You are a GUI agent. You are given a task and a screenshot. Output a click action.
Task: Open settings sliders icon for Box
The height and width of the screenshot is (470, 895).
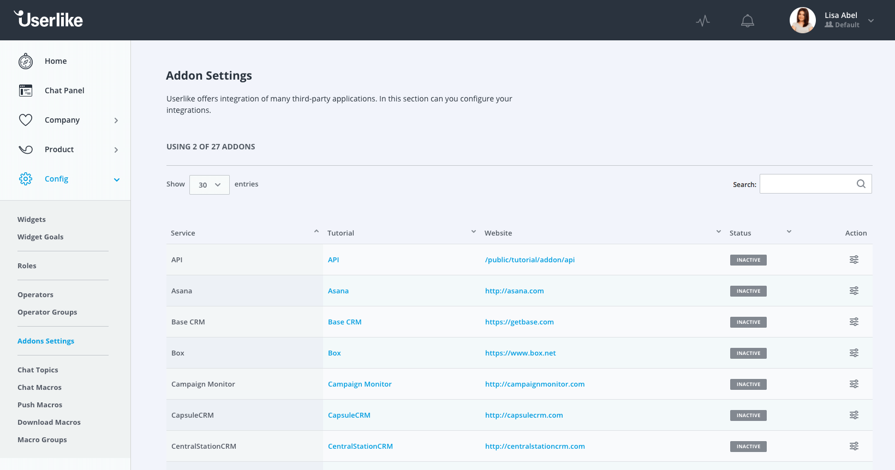pyautogui.click(x=854, y=353)
